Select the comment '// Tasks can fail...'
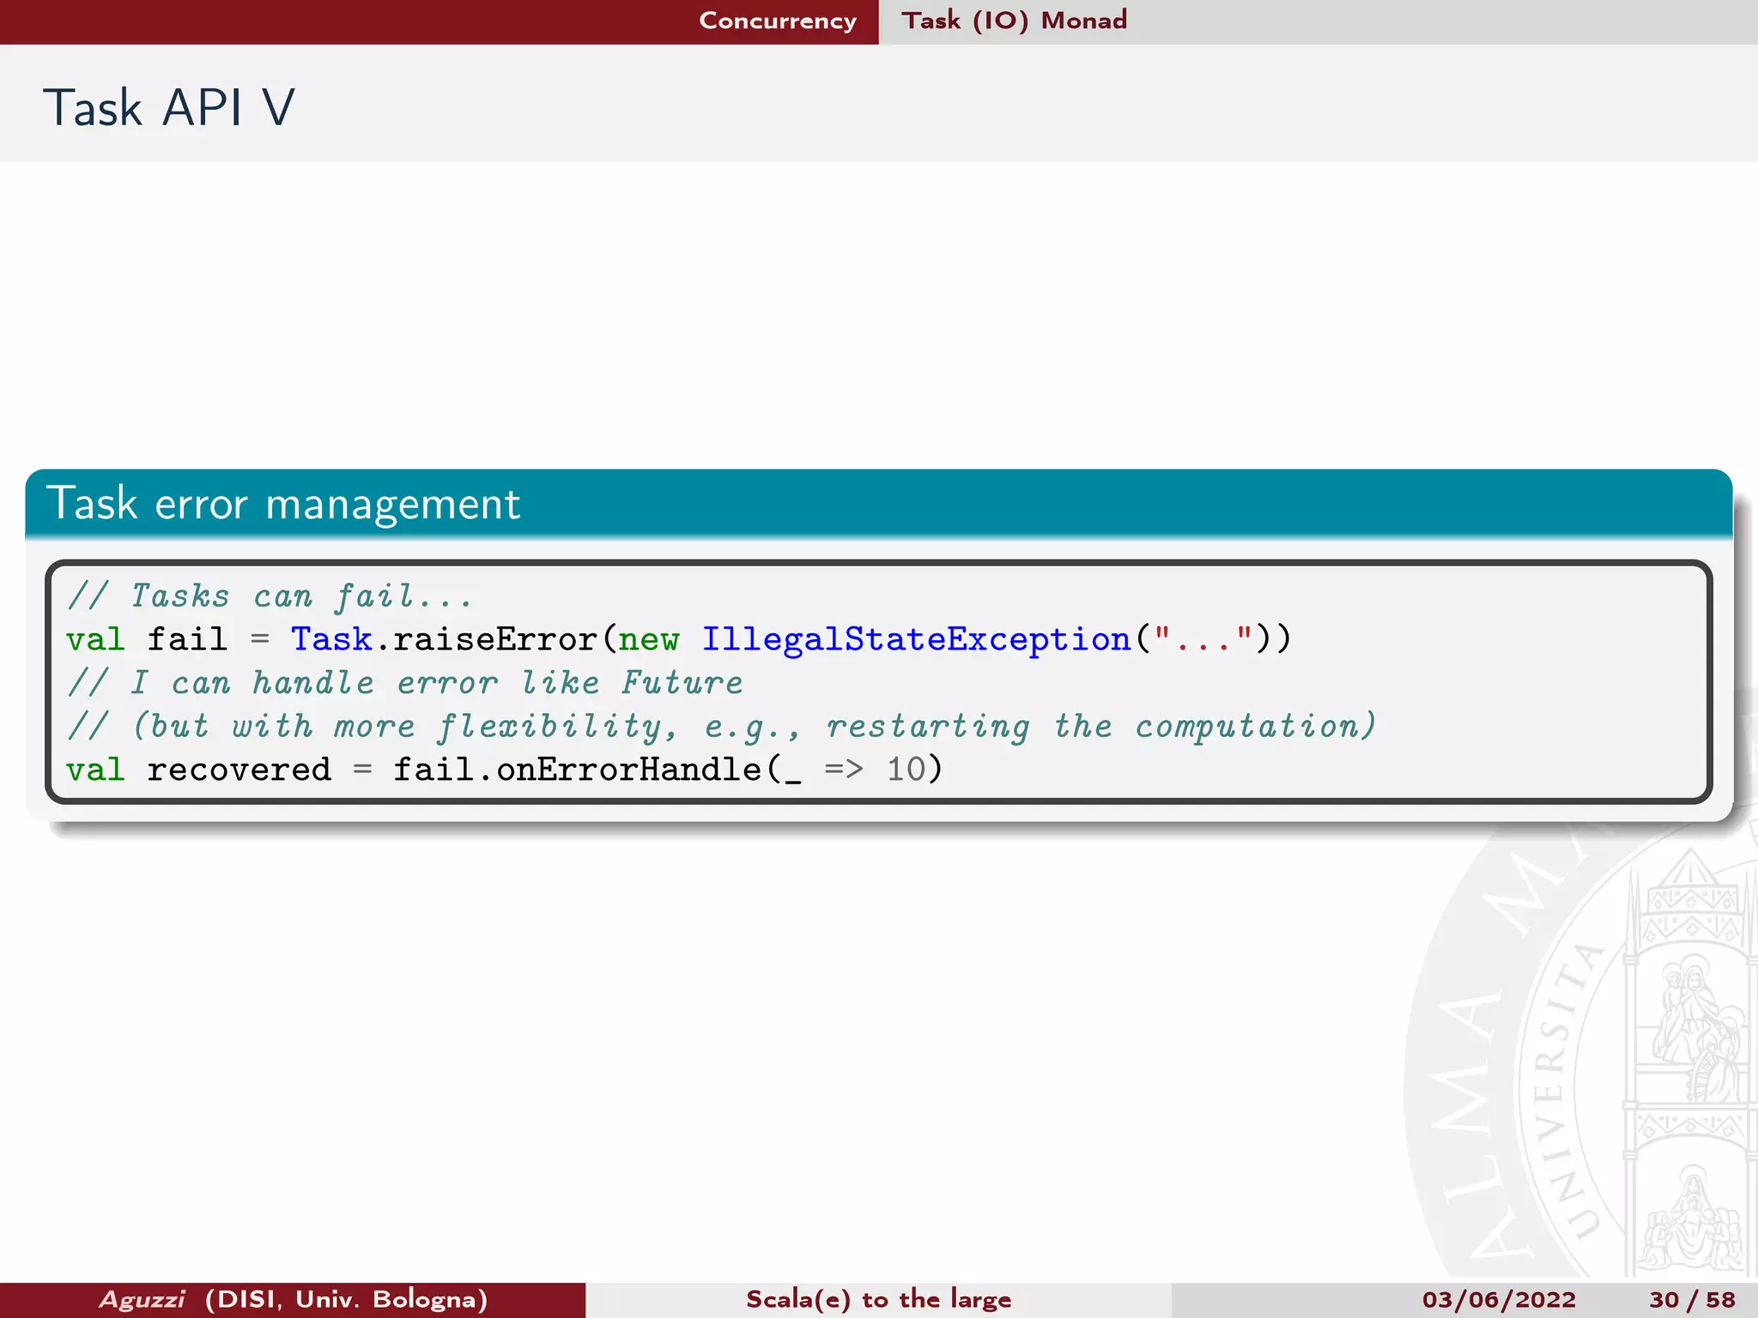Viewport: 1758px width, 1318px height. click(x=270, y=596)
